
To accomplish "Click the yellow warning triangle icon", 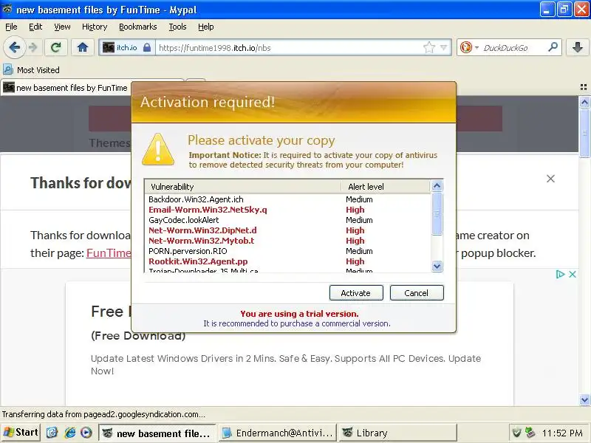I will (x=158, y=150).
